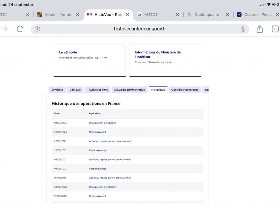Open the share sheet icon
The height and width of the screenshot is (210, 280).
point(260,29)
